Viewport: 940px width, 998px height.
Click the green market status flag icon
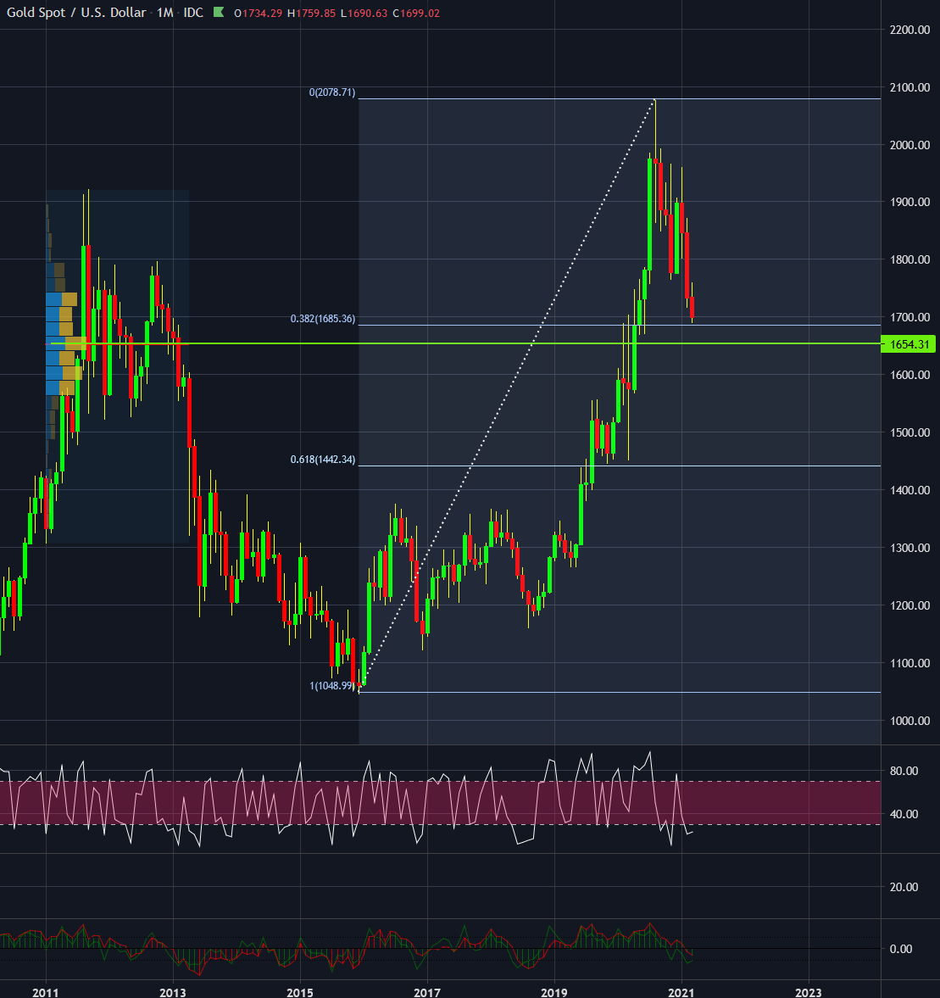219,12
